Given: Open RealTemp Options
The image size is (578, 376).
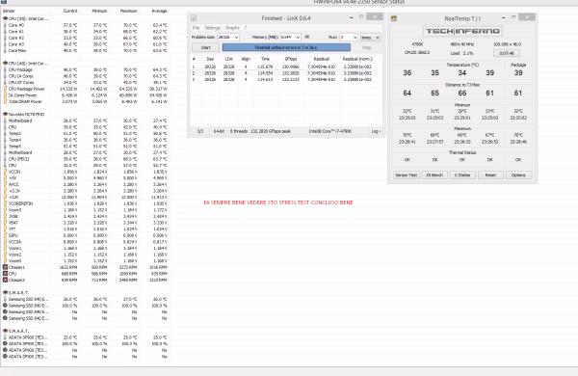Looking at the screenshot, I should [518, 175].
